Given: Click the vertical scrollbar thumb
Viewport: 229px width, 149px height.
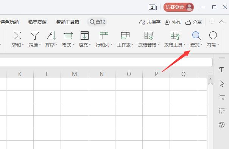Looking at the screenshot, I should tap(210, 116).
